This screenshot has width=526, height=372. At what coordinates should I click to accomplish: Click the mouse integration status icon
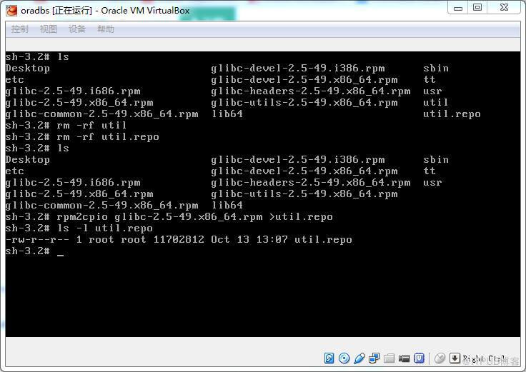(440, 358)
